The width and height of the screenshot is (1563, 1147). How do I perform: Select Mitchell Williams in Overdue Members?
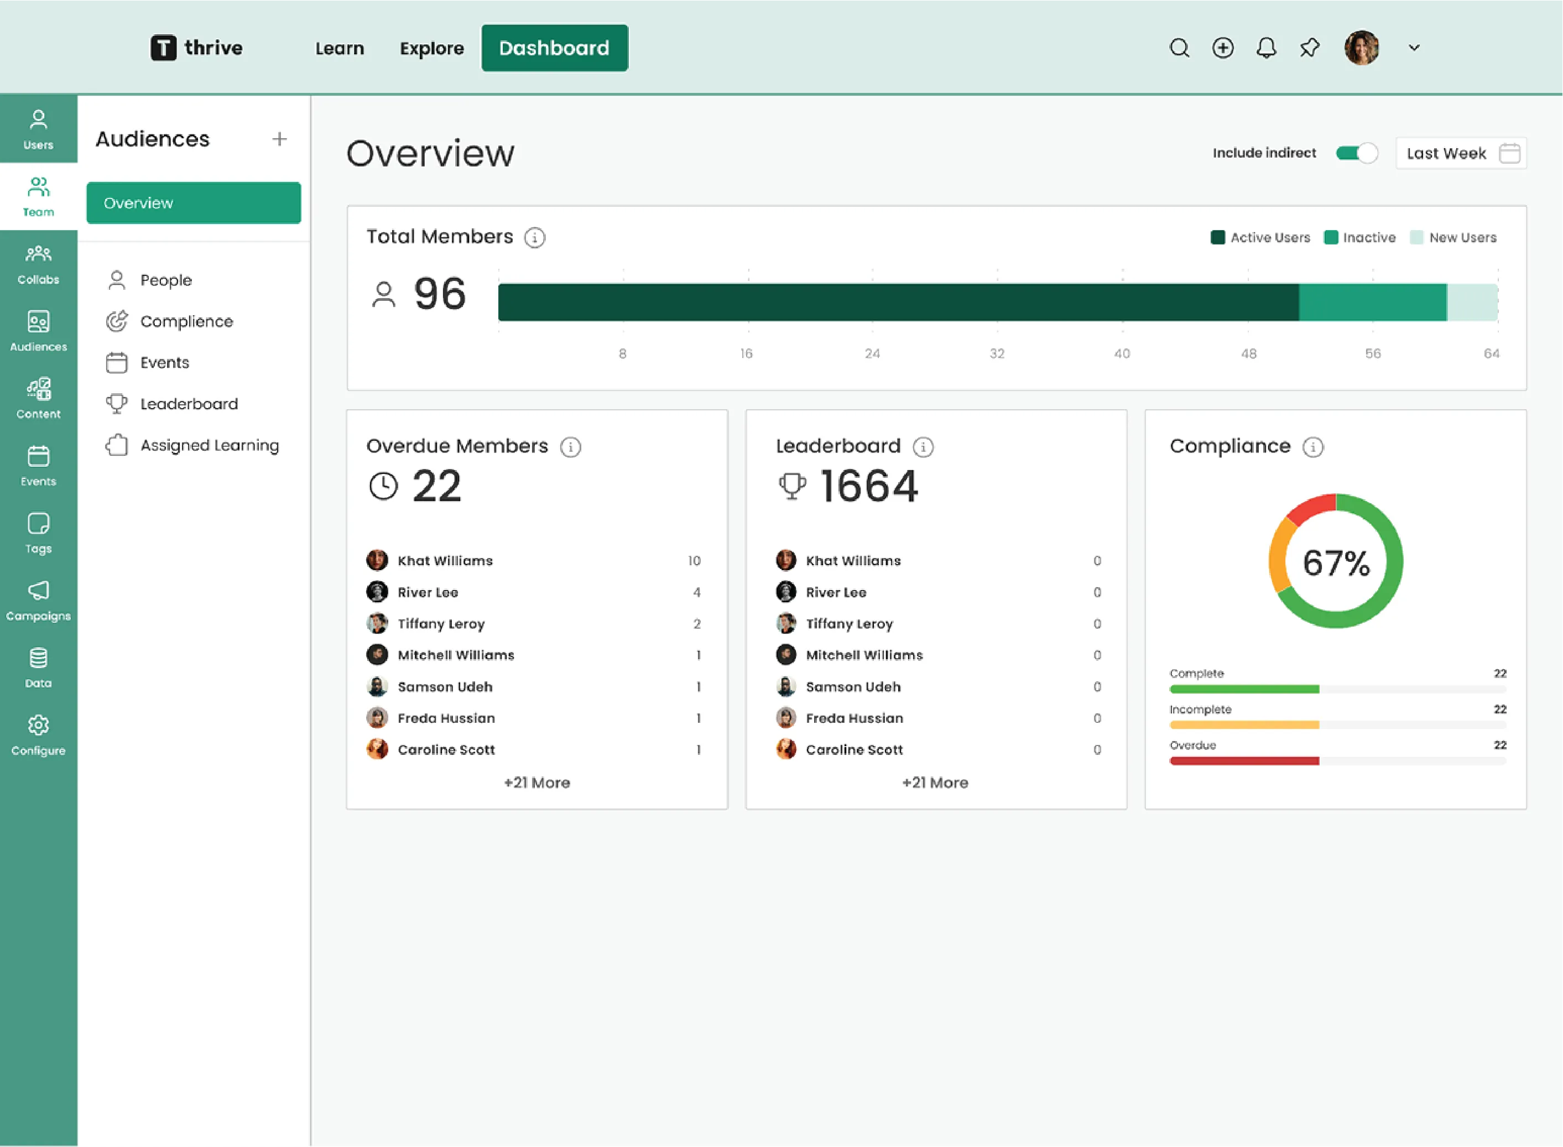[x=533, y=655]
